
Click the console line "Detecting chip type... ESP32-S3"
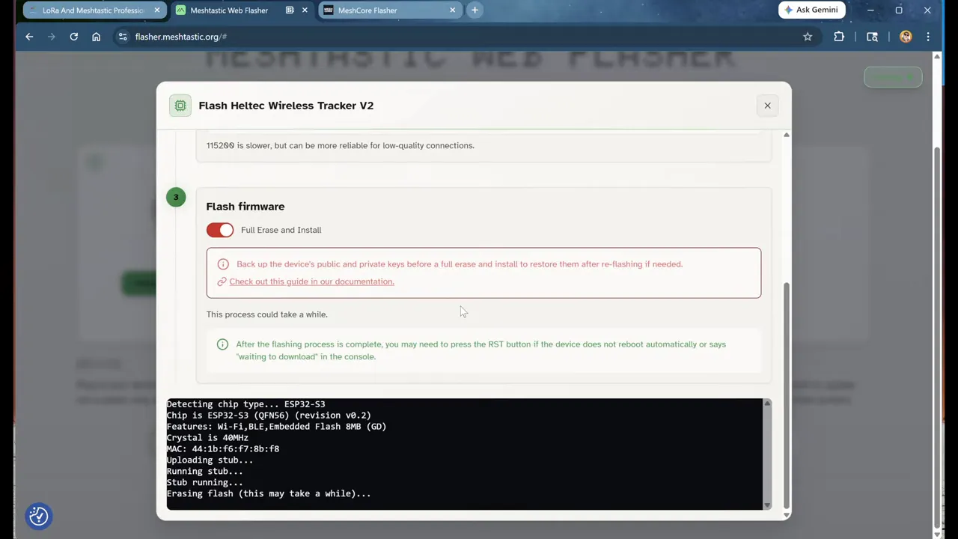245,404
